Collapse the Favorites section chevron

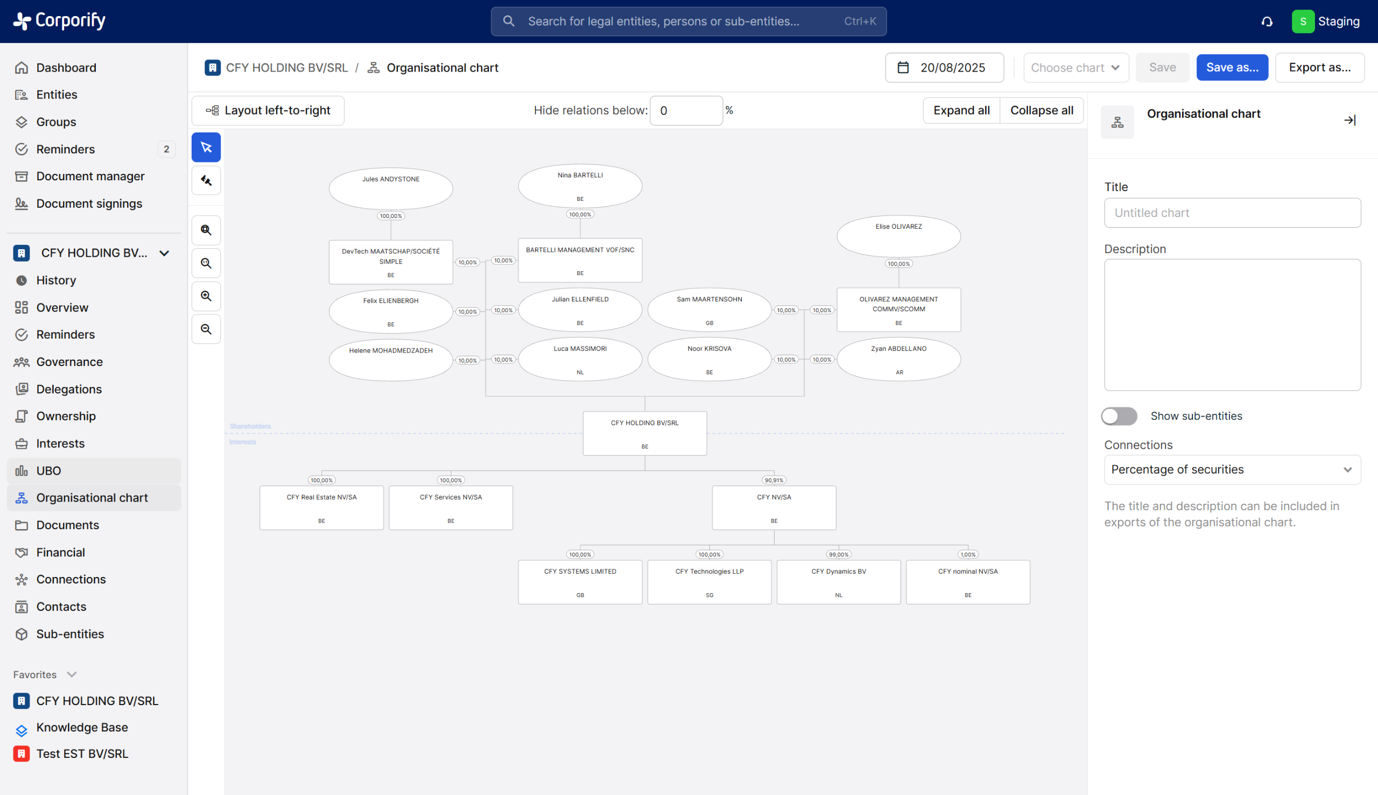(72, 674)
